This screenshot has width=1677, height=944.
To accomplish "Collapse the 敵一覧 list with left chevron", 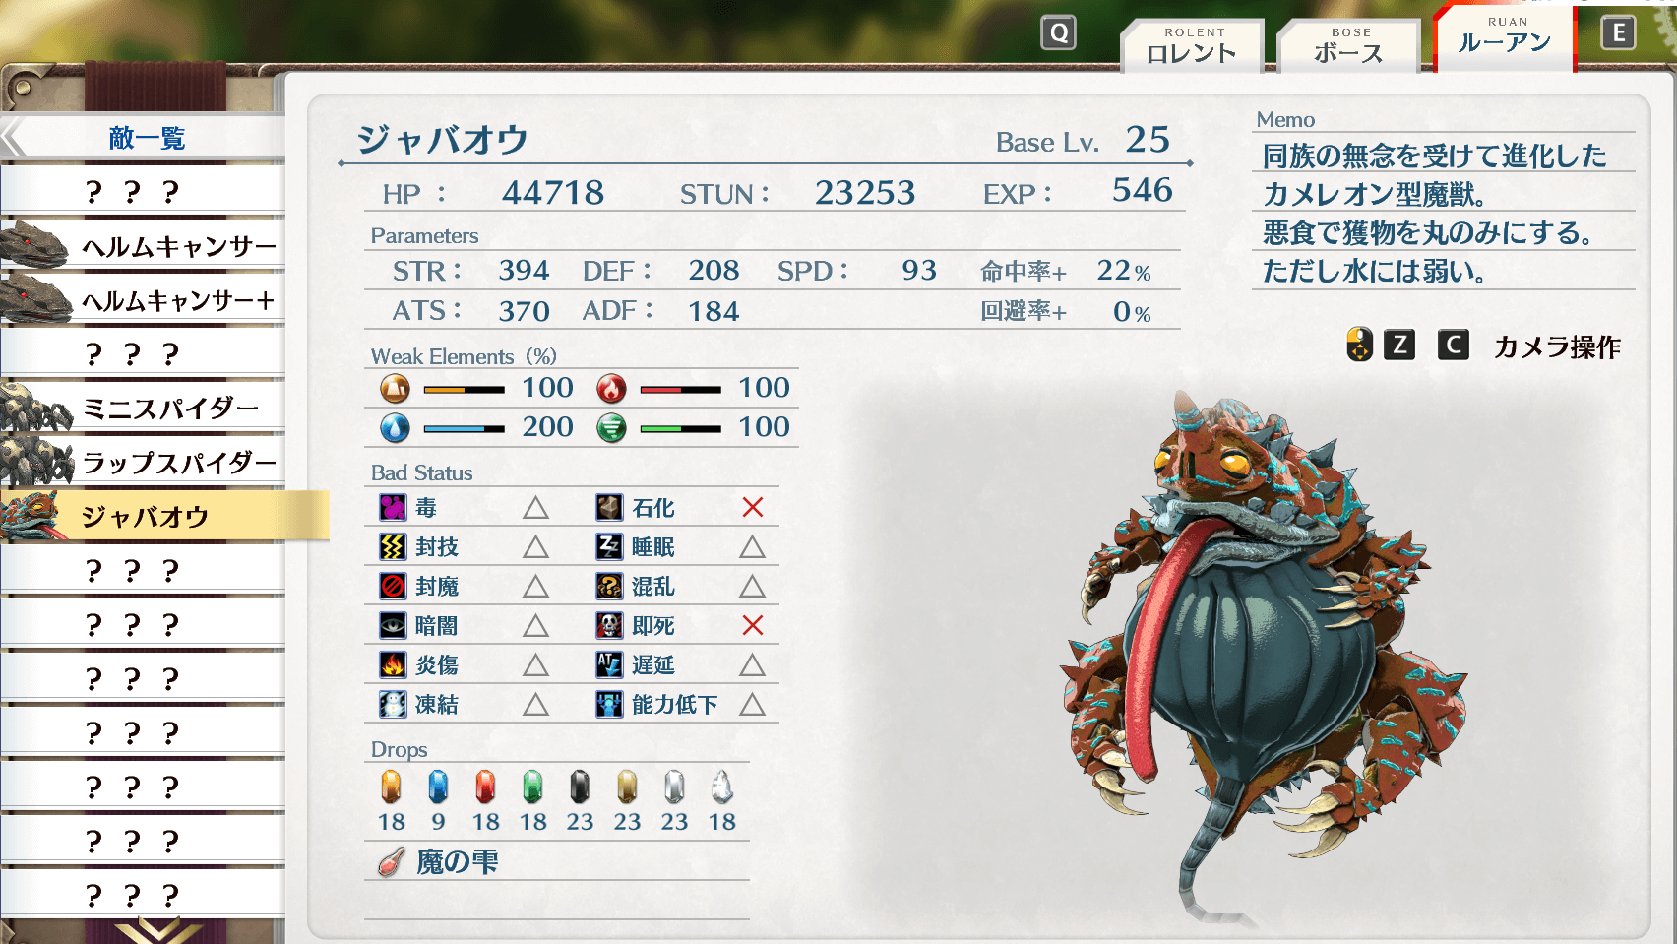I will coord(13,138).
